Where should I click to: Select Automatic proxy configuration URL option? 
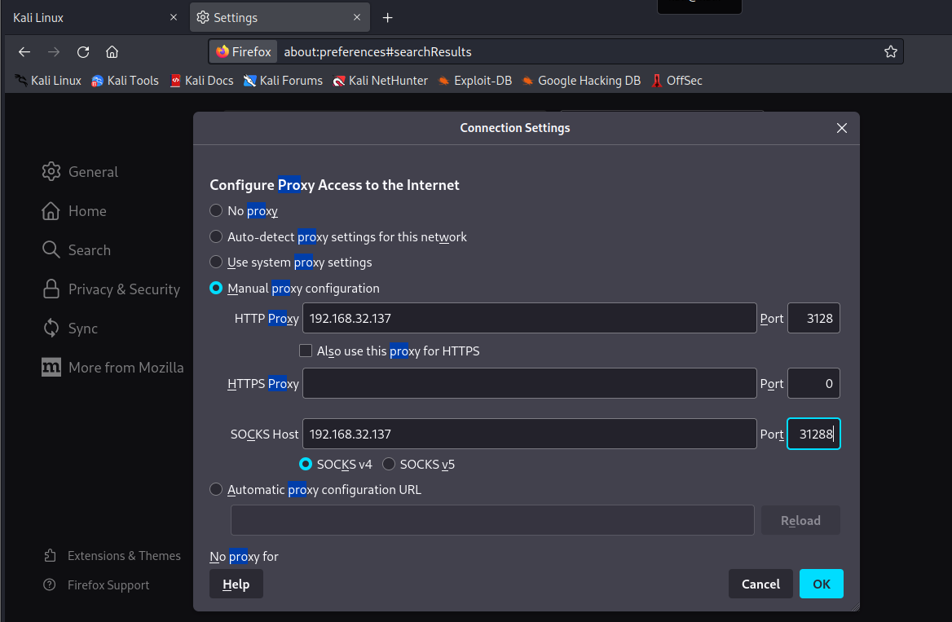[216, 490]
